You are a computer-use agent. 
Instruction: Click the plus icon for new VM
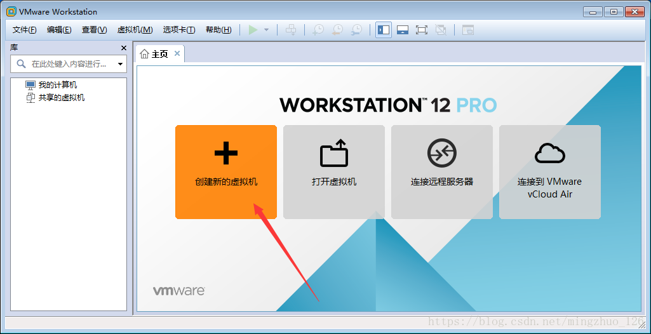(226, 152)
